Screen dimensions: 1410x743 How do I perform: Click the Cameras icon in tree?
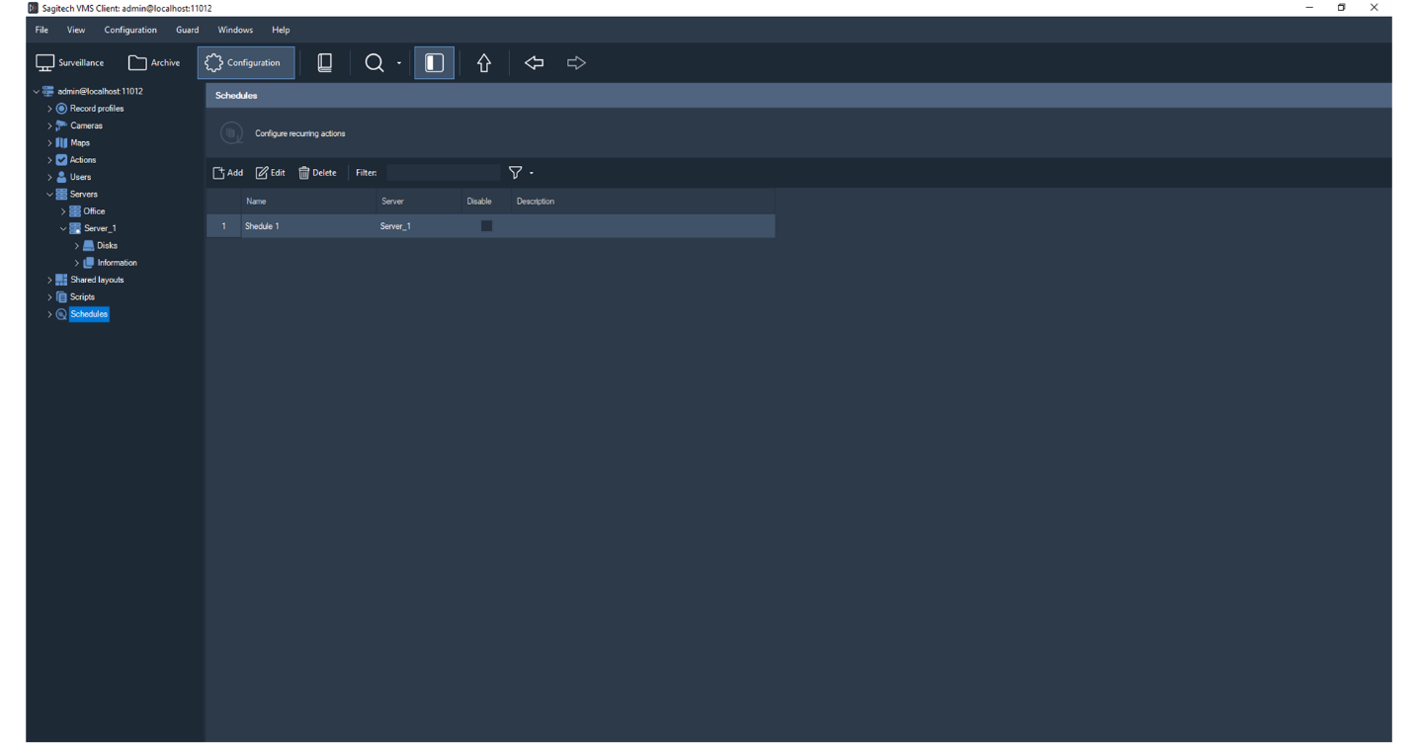(x=61, y=125)
